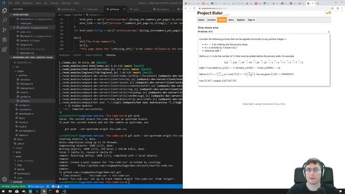345x194 pixels.
Task: Switch to VS Code taskbar icon
Action: (x=64, y=191)
